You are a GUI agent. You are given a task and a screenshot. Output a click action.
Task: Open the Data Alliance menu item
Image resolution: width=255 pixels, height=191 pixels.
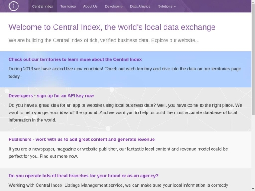140,6
